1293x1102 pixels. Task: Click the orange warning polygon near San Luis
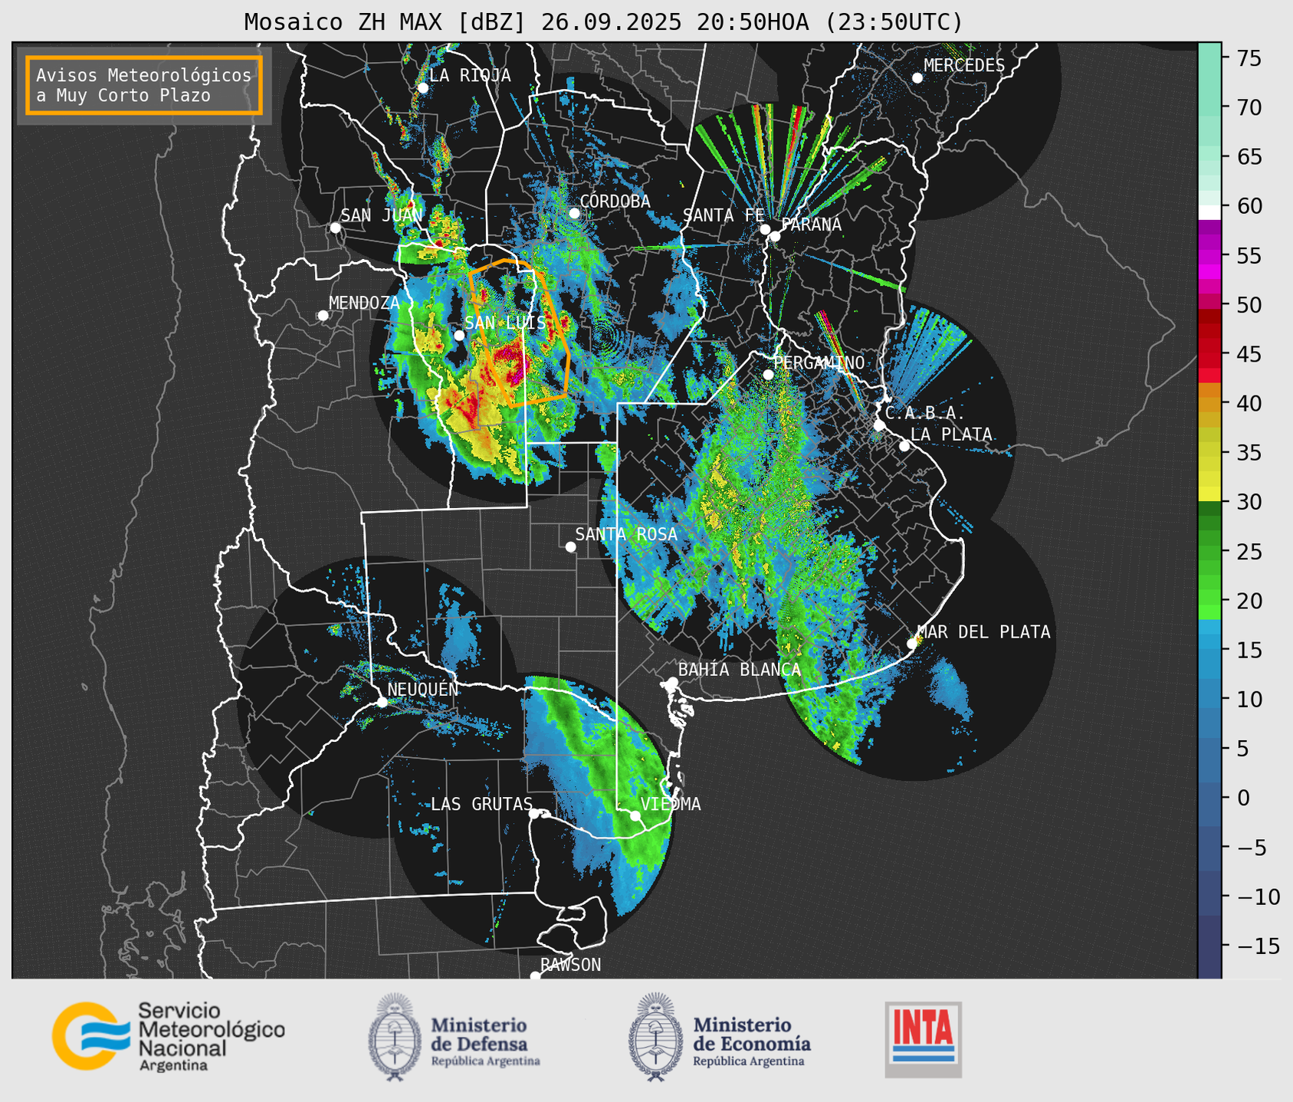click(x=568, y=360)
